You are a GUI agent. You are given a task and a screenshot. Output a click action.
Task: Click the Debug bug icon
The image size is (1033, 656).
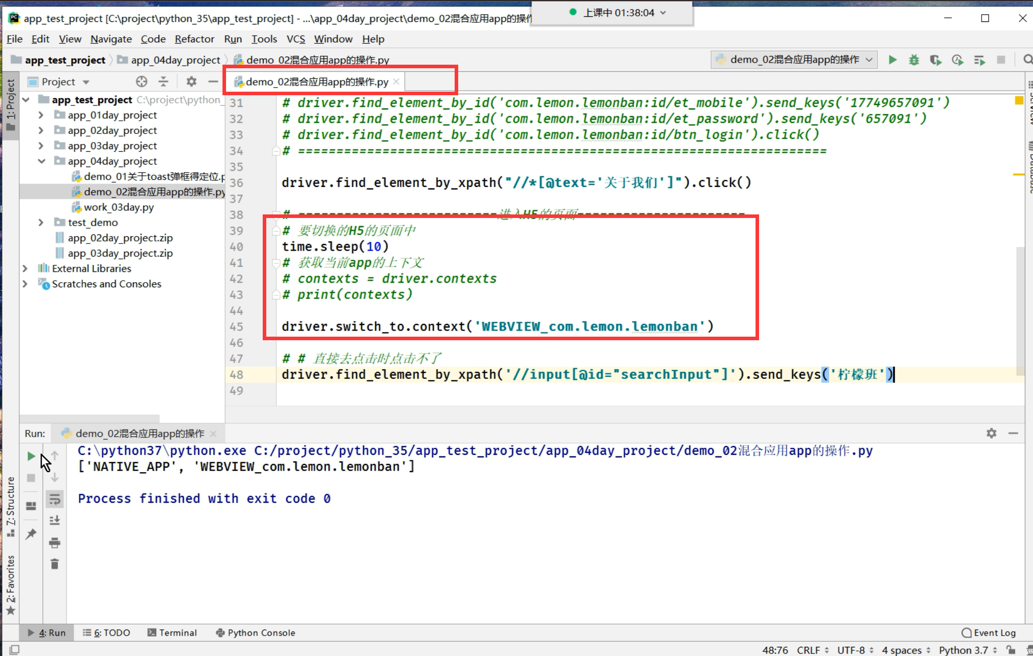click(914, 60)
